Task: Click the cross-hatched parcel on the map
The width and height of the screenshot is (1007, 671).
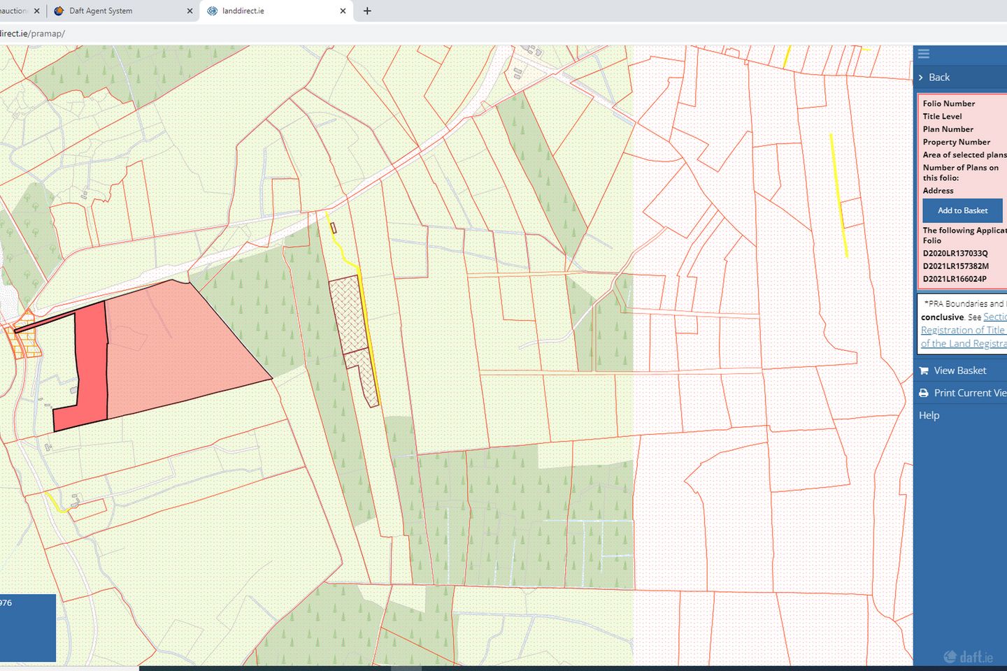Action: pyautogui.click(x=348, y=311)
